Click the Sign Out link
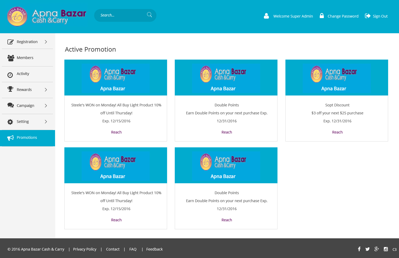Viewport: 399px width, 258px height. pyautogui.click(x=380, y=16)
